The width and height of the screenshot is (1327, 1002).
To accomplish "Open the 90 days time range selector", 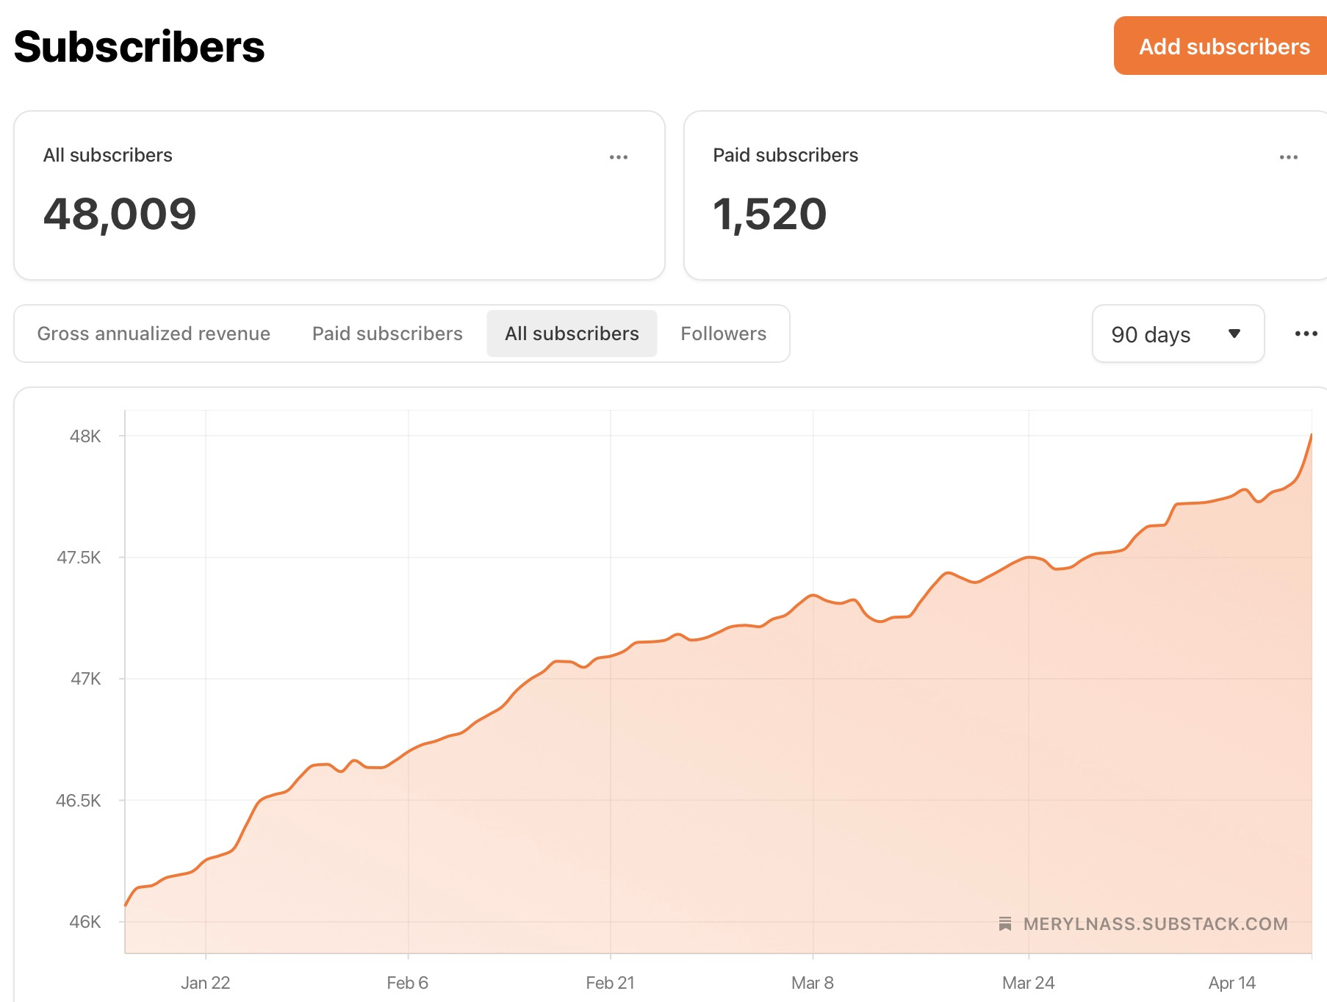I will click(x=1178, y=334).
